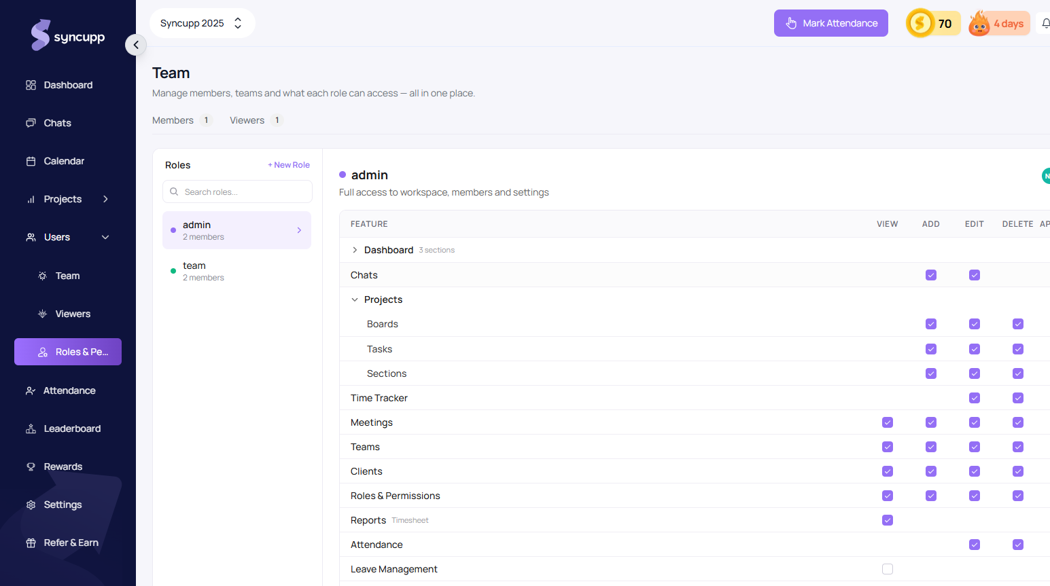Open Chats in the sidebar
The width and height of the screenshot is (1050, 586).
pyautogui.click(x=57, y=123)
